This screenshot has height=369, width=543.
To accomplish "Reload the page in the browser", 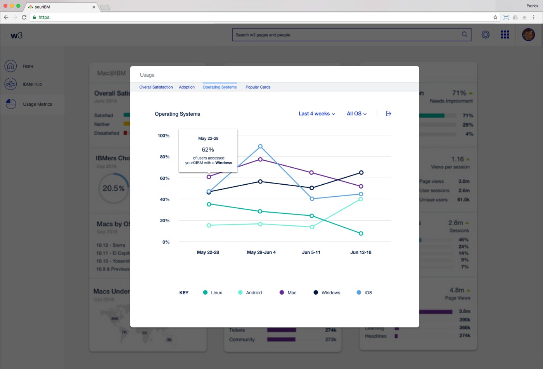I will (24, 17).
